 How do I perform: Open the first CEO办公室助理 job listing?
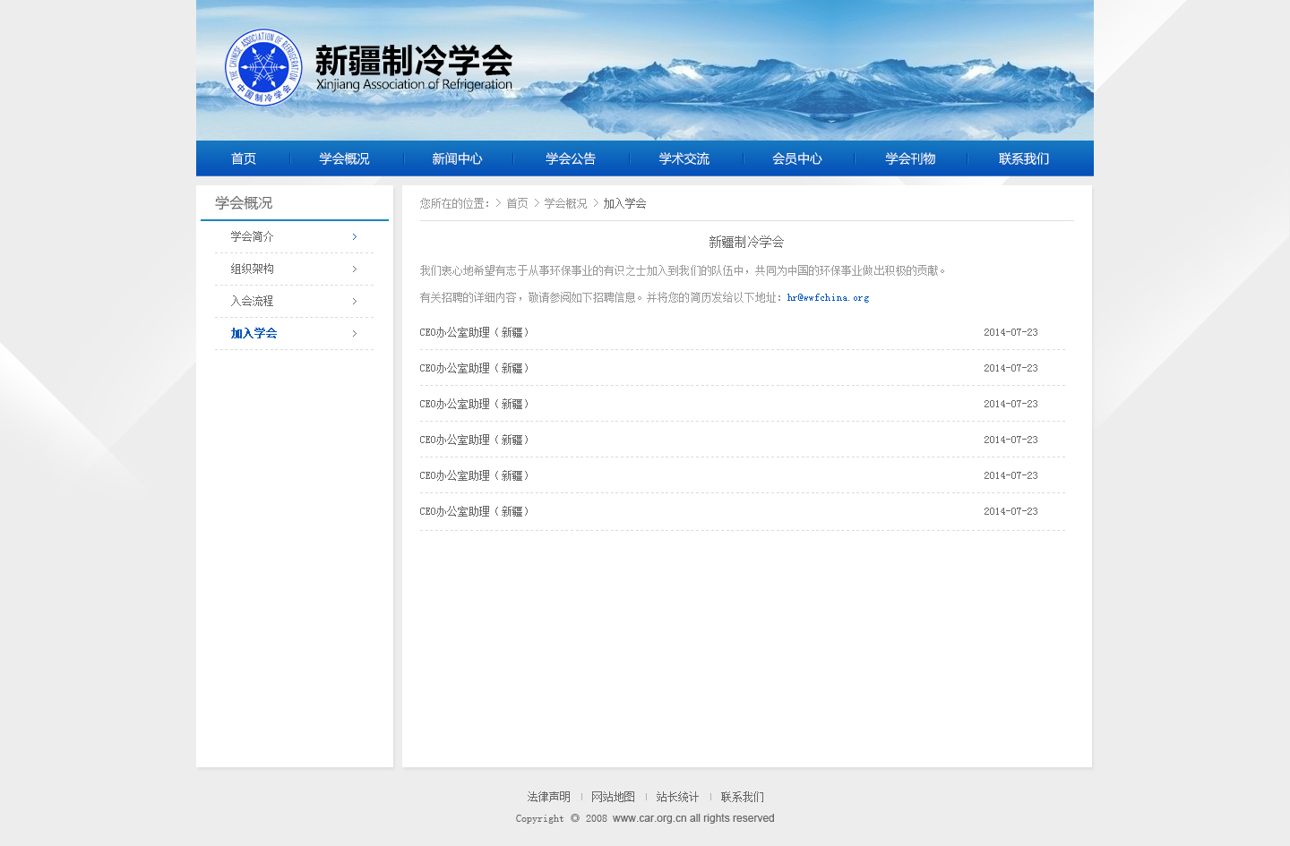coord(475,332)
